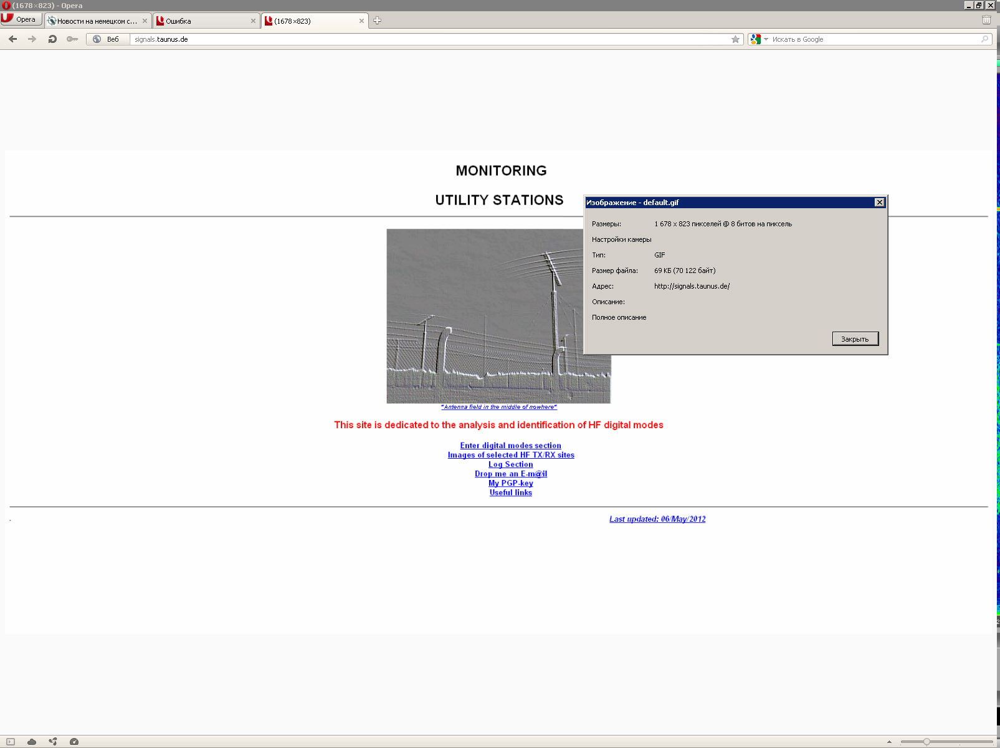The width and height of the screenshot is (1000, 748).
Task: Click the forward navigation arrow
Action: click(x=32, y=39)
